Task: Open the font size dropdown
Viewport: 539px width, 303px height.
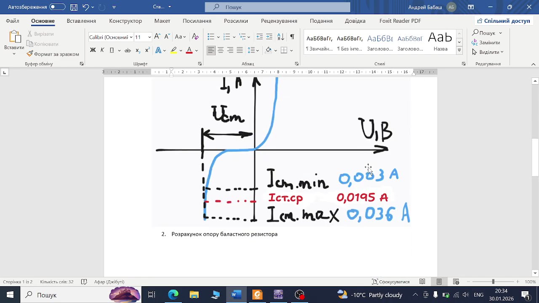Action: 149,37
